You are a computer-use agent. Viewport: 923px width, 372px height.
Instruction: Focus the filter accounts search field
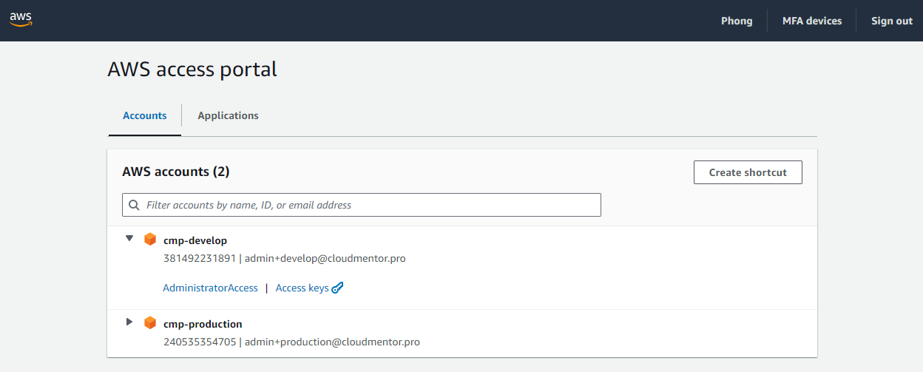370,205
